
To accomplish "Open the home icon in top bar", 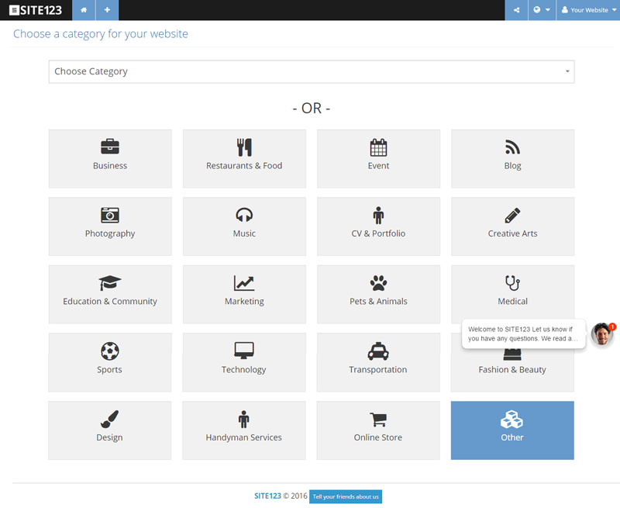I will [84, 10].
